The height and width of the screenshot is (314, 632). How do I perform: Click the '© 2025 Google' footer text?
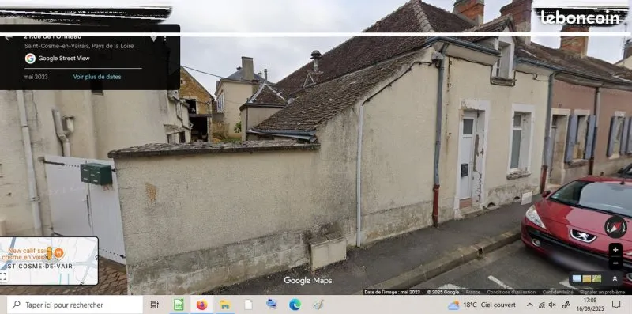click(443, 292)
